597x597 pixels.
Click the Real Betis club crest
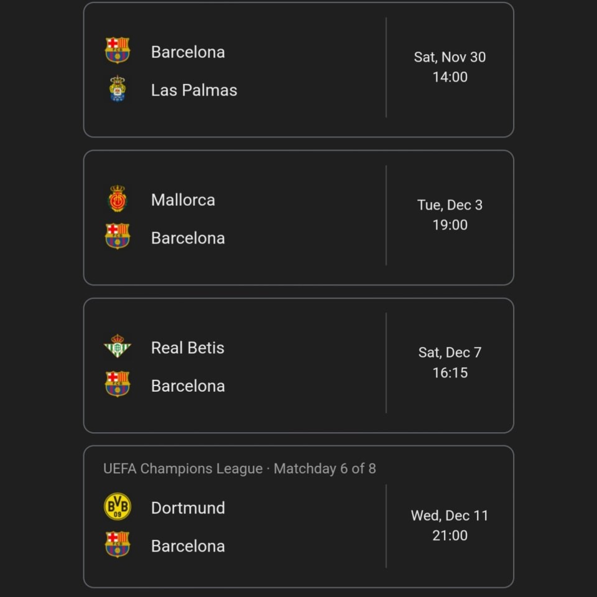[118, 346]
